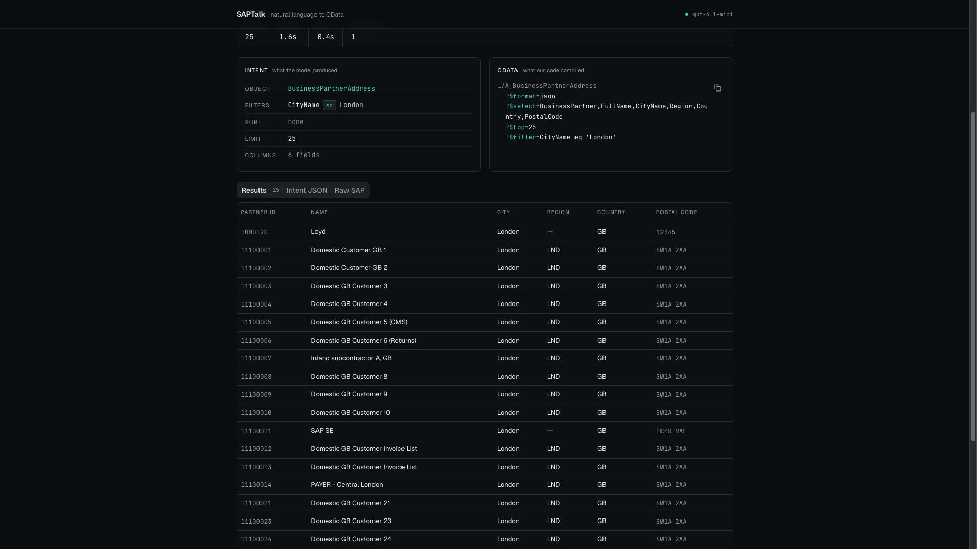
Task: Click Inland subcontractor A, GB
Action: 351,358
